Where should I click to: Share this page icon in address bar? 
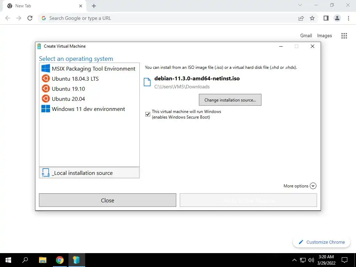click(301, 18)
